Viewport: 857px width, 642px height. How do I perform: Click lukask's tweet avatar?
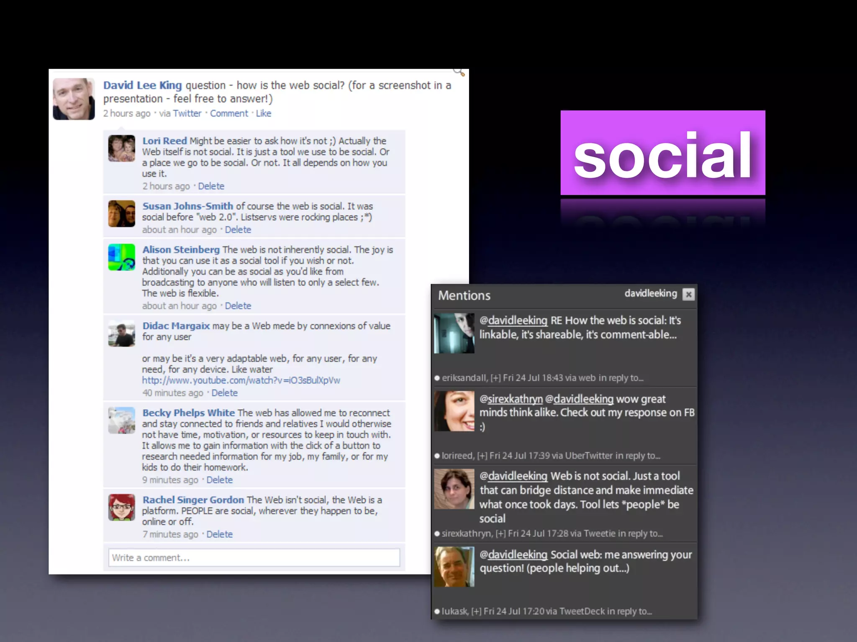coord(454,567)
